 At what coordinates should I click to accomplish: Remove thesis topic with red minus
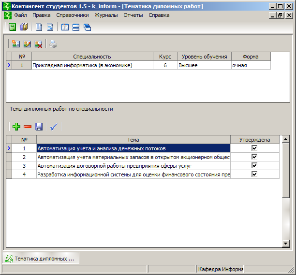28,127
